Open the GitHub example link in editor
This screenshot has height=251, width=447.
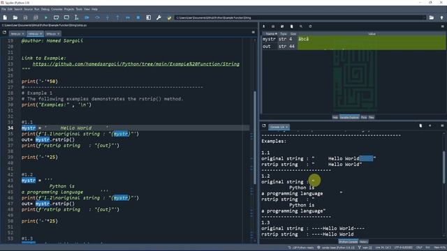point(136,64)
